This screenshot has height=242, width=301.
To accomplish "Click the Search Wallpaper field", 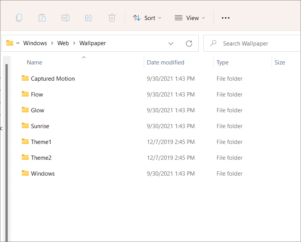I will (x=252, y=44).
